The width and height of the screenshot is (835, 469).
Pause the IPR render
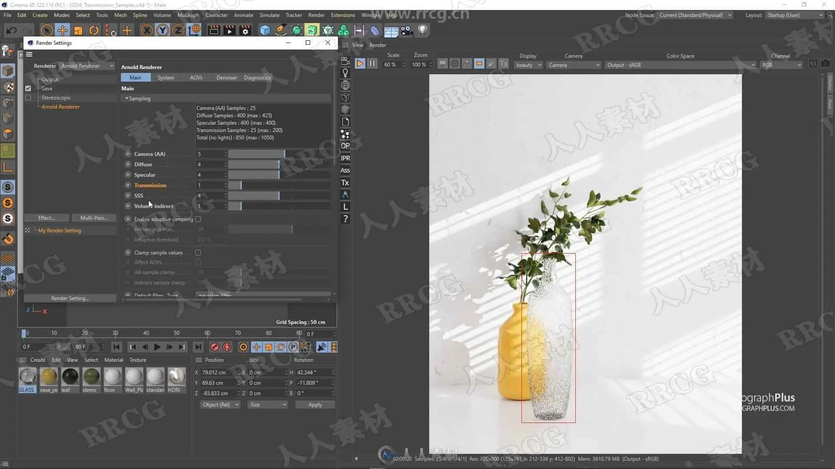click(372, 64)
